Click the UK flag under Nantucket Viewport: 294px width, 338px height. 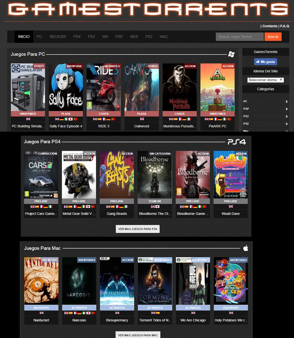coord(41,313)
